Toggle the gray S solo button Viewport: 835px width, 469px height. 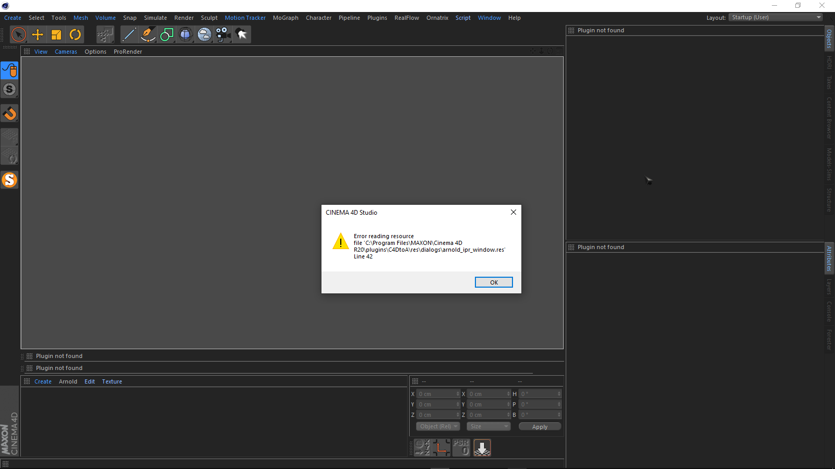click(x=9, y=90)
